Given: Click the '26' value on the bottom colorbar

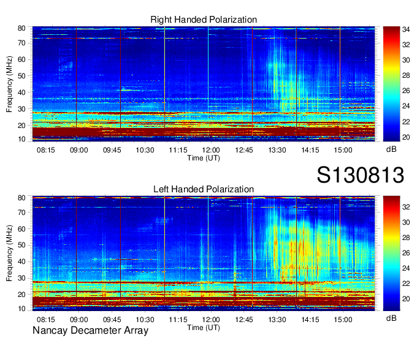Looking at the screenshot, I should tap(406, 253).
